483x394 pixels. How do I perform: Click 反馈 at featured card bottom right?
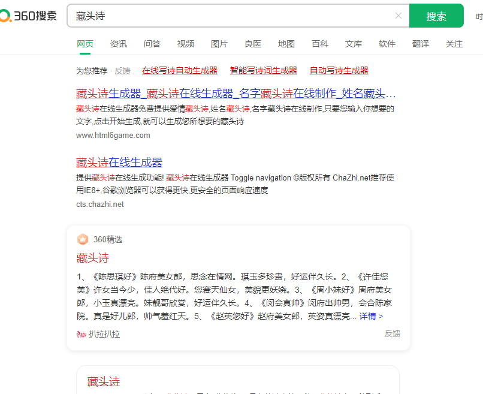(393, 333)
